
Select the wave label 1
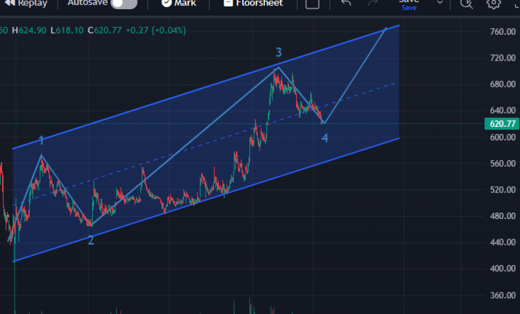pyautogui.click(x=41, y=142)
